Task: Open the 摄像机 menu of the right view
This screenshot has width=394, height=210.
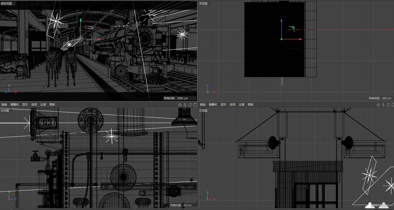Action: [x=15, y=105]
